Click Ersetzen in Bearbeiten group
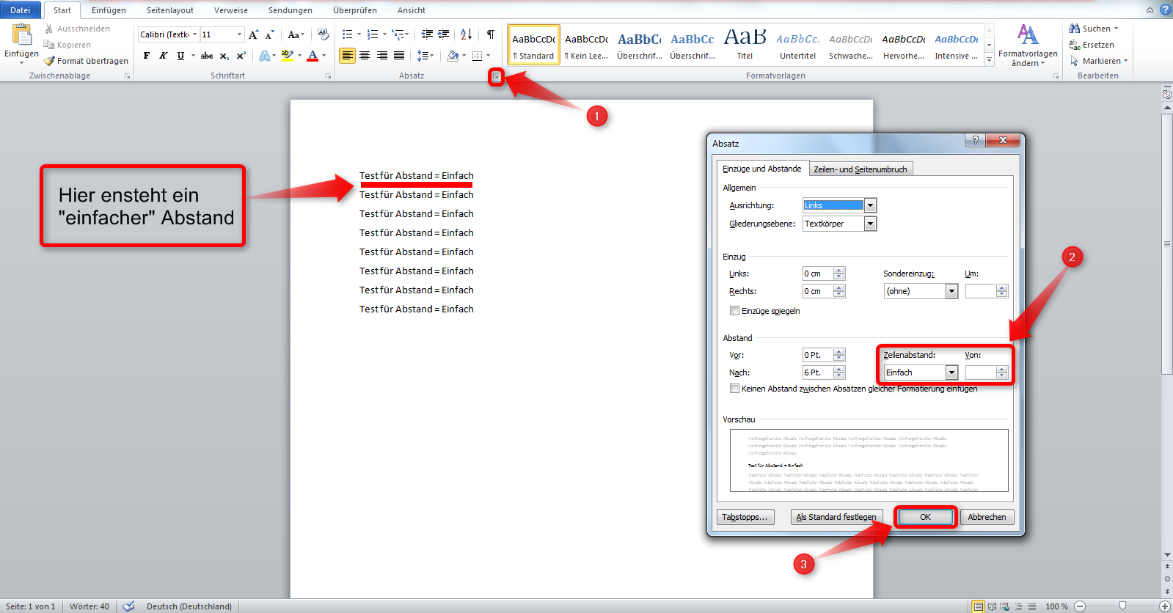The image size is (1173, 613). click(x=1092, y=45)
